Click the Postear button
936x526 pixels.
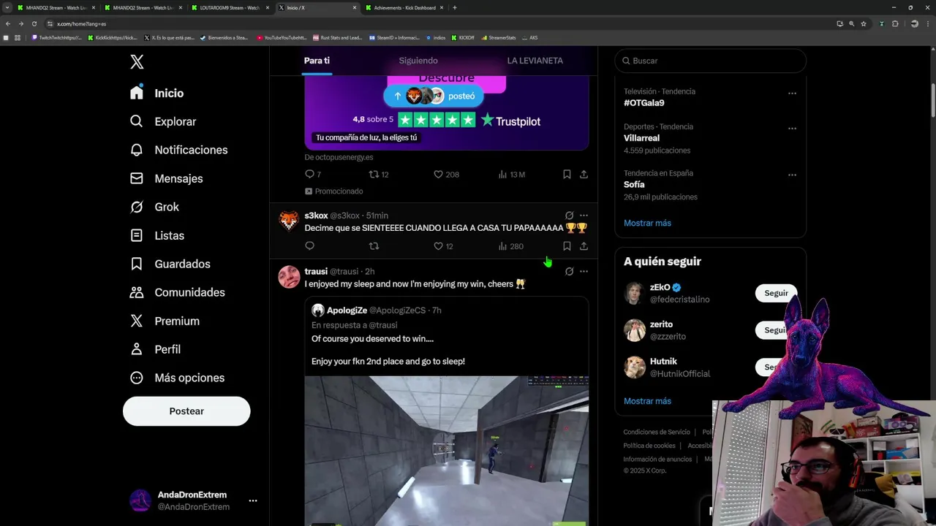(x=186, y=411)
